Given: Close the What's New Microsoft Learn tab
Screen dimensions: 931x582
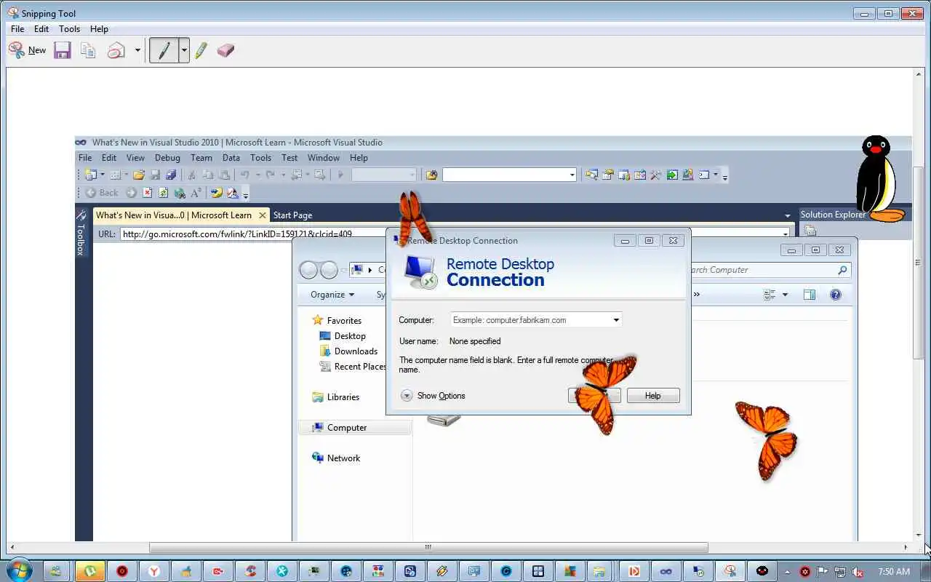Looking at the screenshot, I should (263, 215).
